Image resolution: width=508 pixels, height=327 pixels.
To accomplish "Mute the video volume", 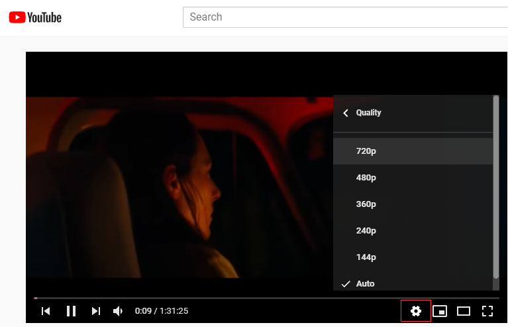I will click(118, 311).
